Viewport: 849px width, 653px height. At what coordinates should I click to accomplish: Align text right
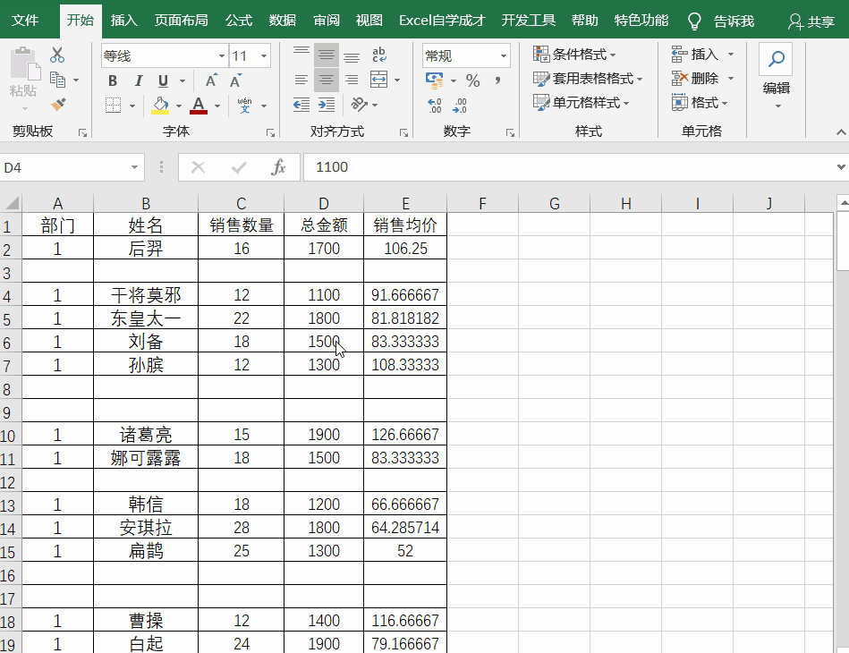click(x=352, y=81)
